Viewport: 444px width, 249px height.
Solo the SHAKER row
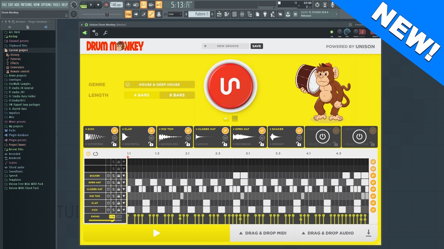113,176
